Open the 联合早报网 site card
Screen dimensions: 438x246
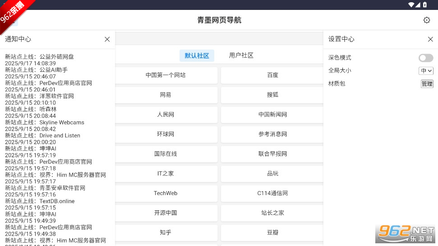[272, 154]
